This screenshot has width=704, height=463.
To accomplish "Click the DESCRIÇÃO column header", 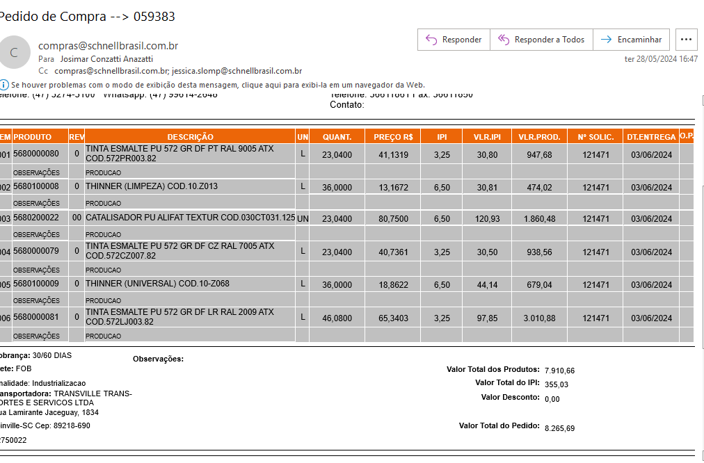I will [190, 137].
